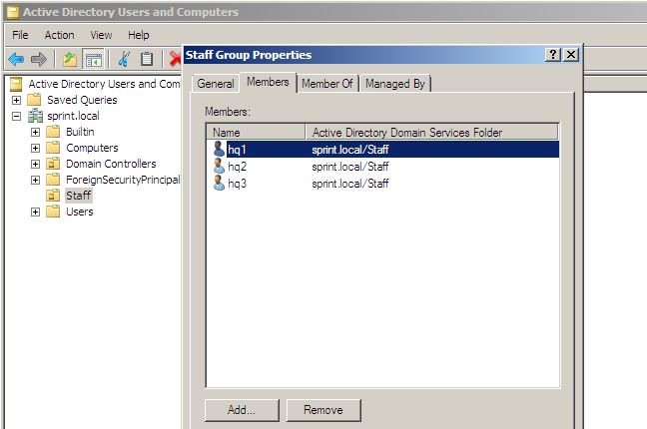Click the Back arrow toolbar icon
The height and width of the screenshot is (429, 647).
pos(17,60)
